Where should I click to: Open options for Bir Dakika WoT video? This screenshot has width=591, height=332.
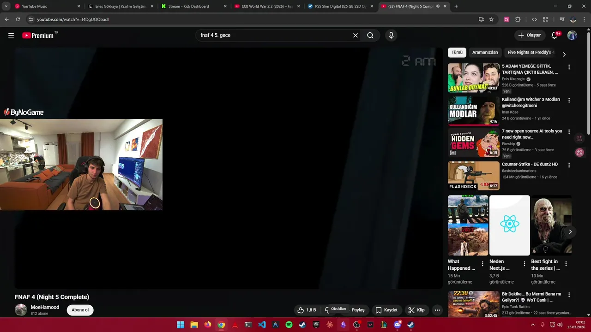coord(569,295)
